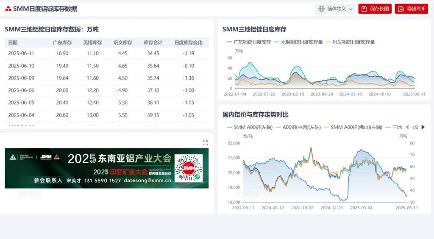
Task: Go to next legend page arrow
Action: click(423, 127)
